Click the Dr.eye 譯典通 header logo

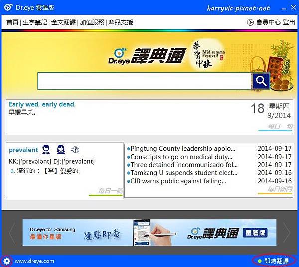(x=147, y=56)
